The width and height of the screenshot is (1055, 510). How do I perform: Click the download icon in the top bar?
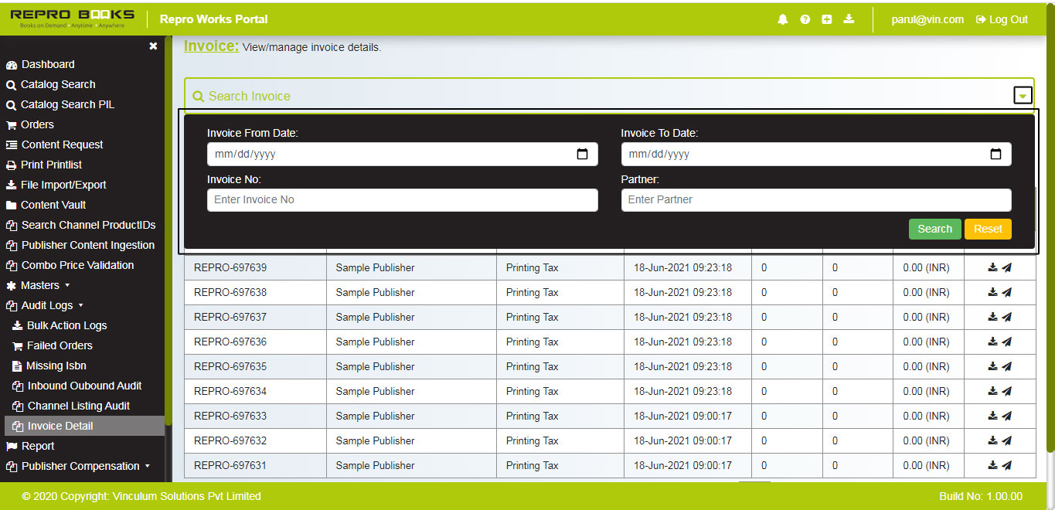[x=849, y=19]
